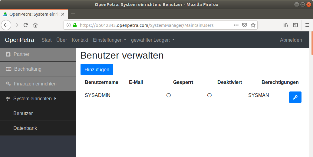Toggle the Firefox sidebar view
Screen dimensions: 313x157
point(295,25)
